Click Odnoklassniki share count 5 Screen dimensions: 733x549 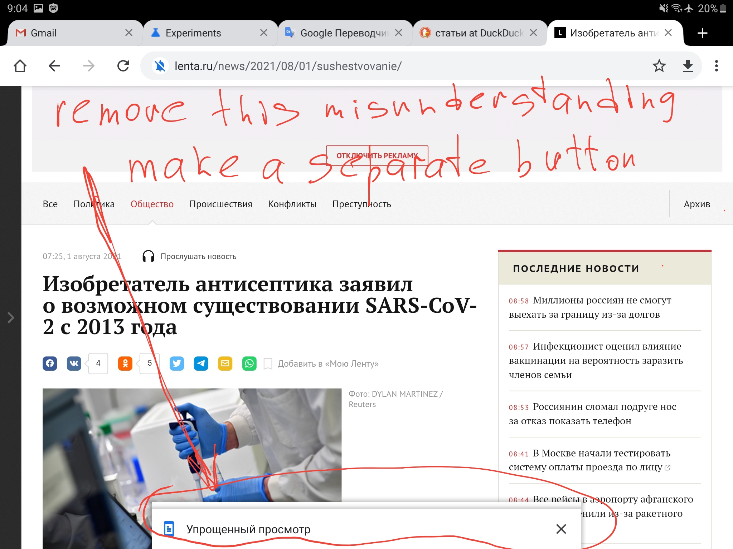(150, 363)
